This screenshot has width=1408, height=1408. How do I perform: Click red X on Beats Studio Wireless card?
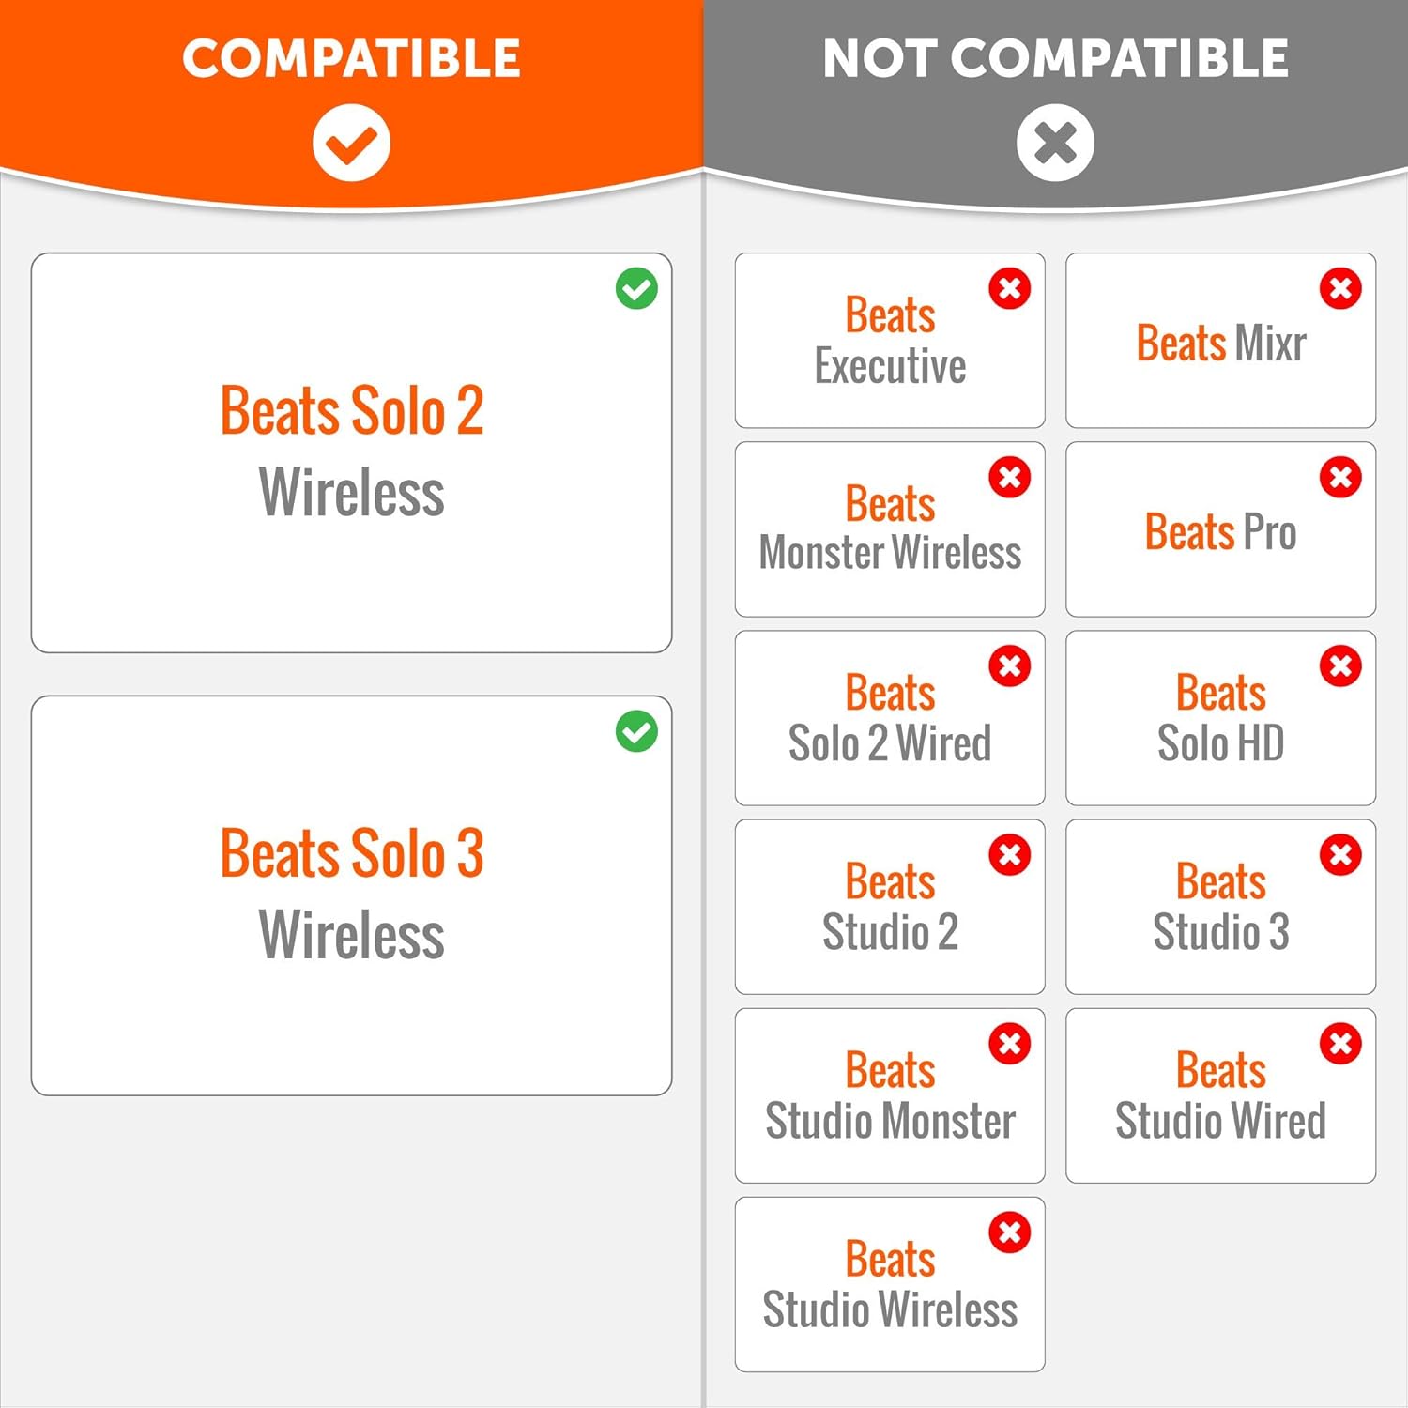(1010, 1232)
